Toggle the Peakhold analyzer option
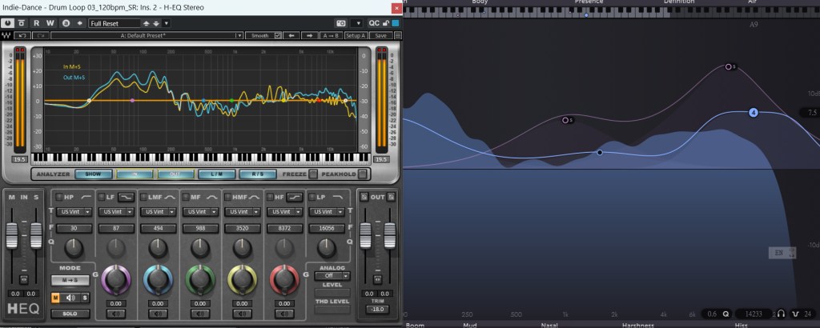The height and width of the screenshot is (328, 820). tap(363, 174)
